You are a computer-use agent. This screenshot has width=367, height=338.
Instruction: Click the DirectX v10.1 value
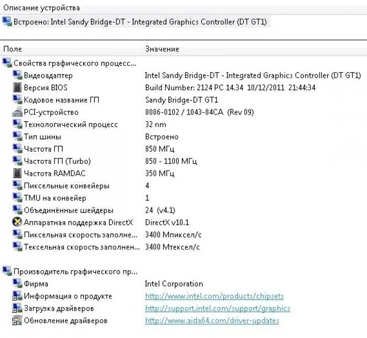(167, 223)
